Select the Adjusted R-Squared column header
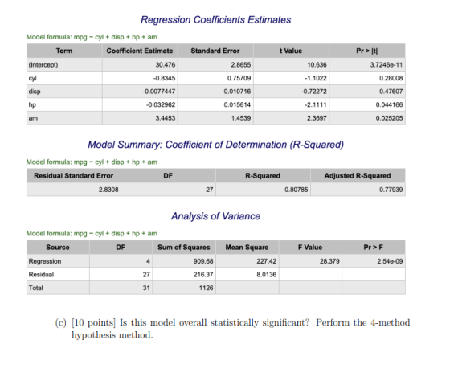450x389 pixels. [x=358, y=176]
